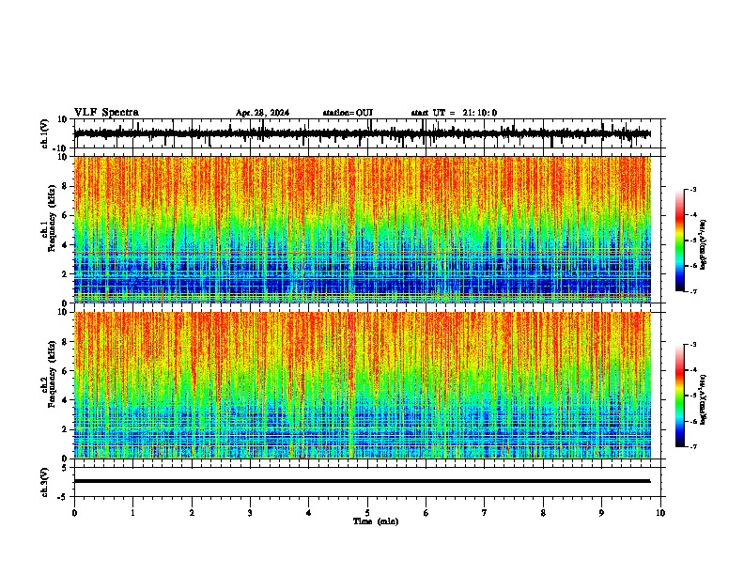The image size is (744, 575).
Task: Click the ch.1 spectrogram color scale bar
Action: [x=680, y=241]
